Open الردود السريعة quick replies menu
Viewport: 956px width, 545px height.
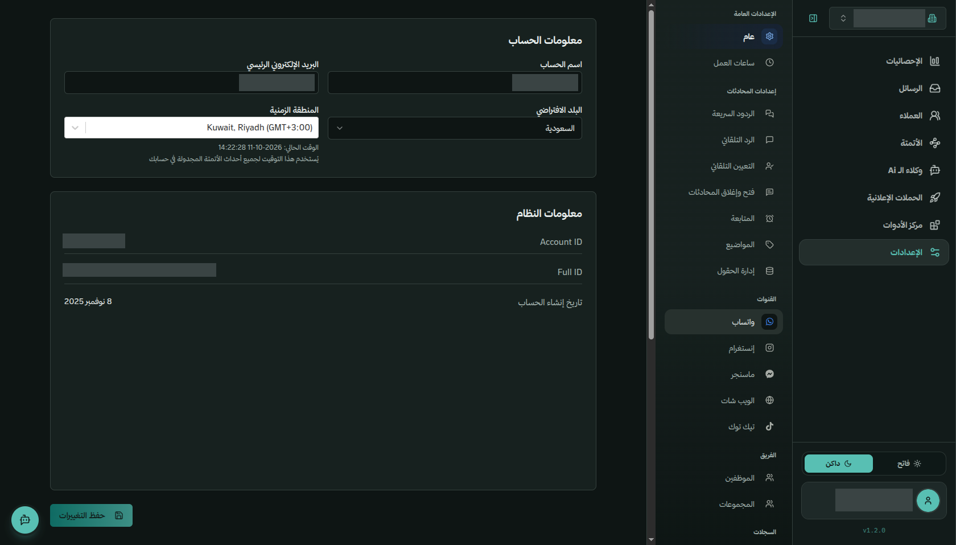click(x=724, y=114)
